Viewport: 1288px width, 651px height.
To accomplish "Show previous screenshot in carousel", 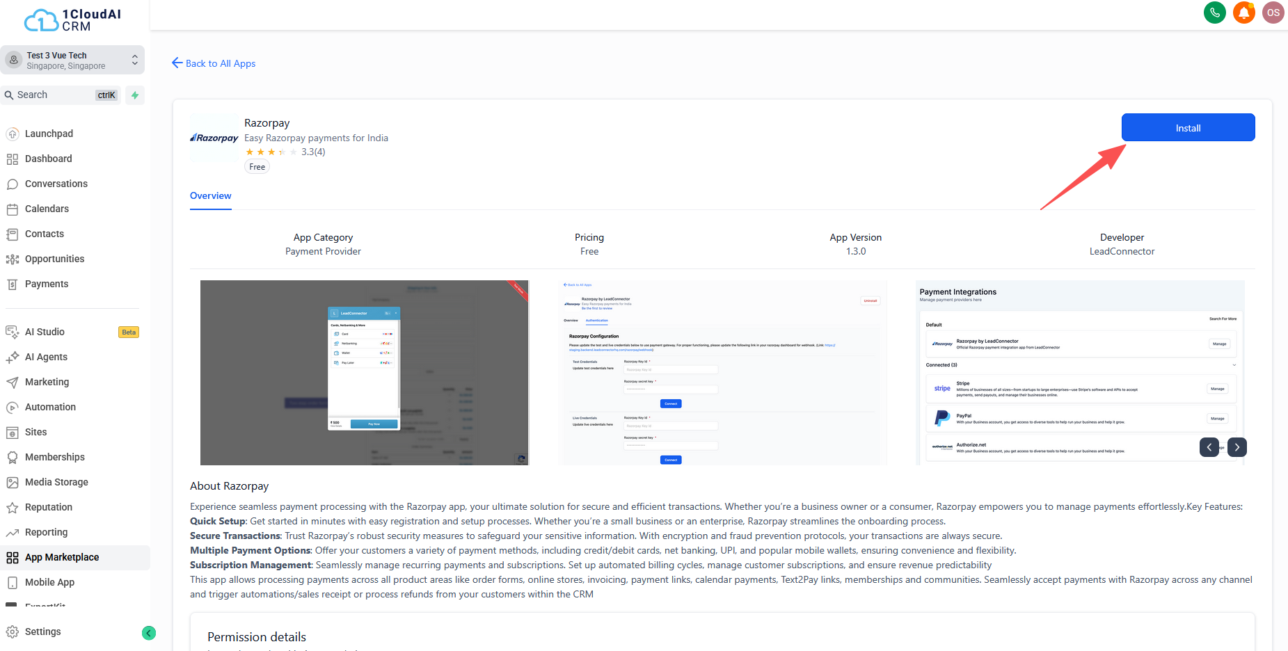I will [1209, 447].
